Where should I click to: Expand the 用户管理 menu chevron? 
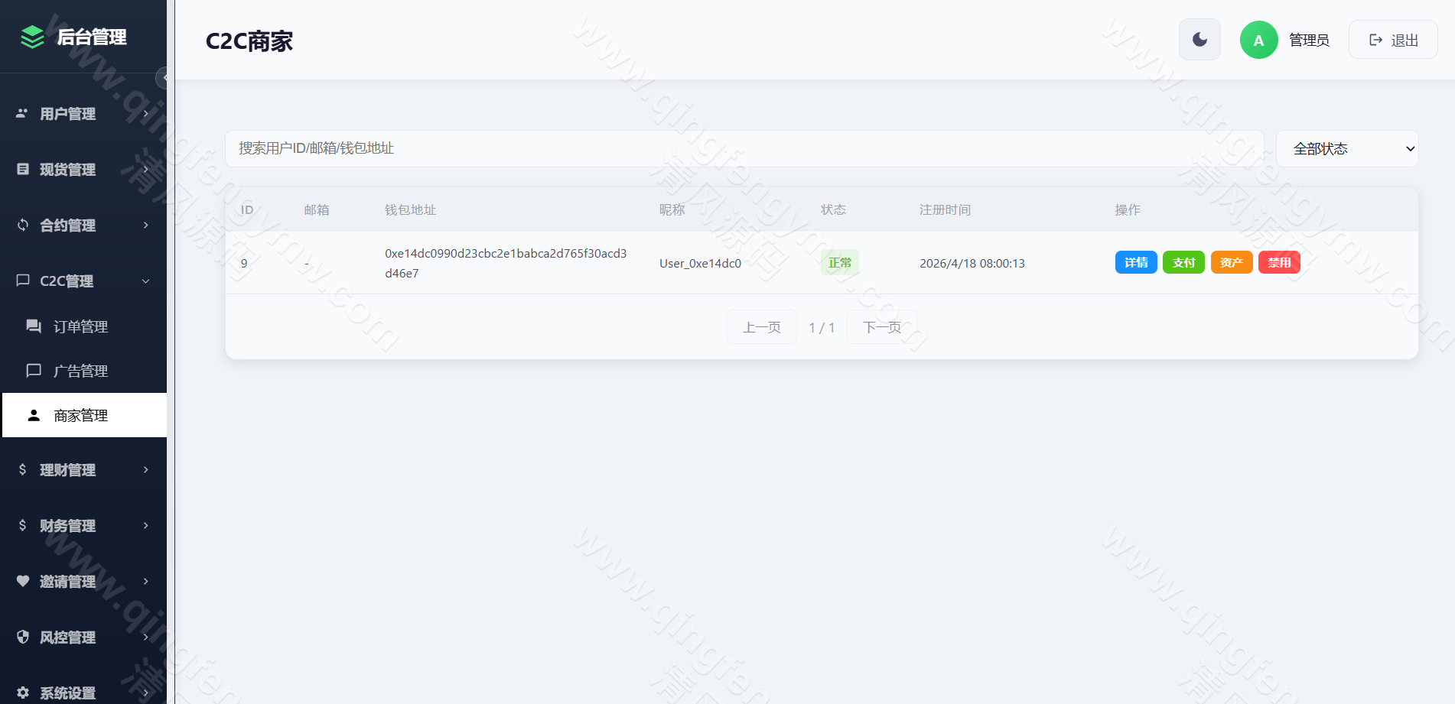point(145,113)
